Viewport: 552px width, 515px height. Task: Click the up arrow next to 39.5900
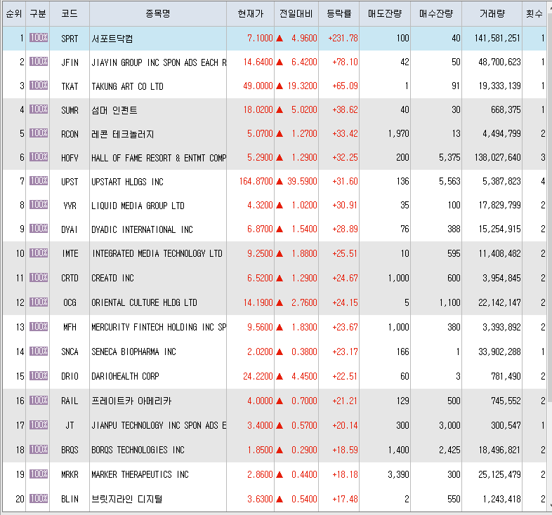click(x=280, y=182)
